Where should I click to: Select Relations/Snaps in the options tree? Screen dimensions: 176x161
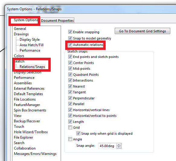tap(32, 67)
